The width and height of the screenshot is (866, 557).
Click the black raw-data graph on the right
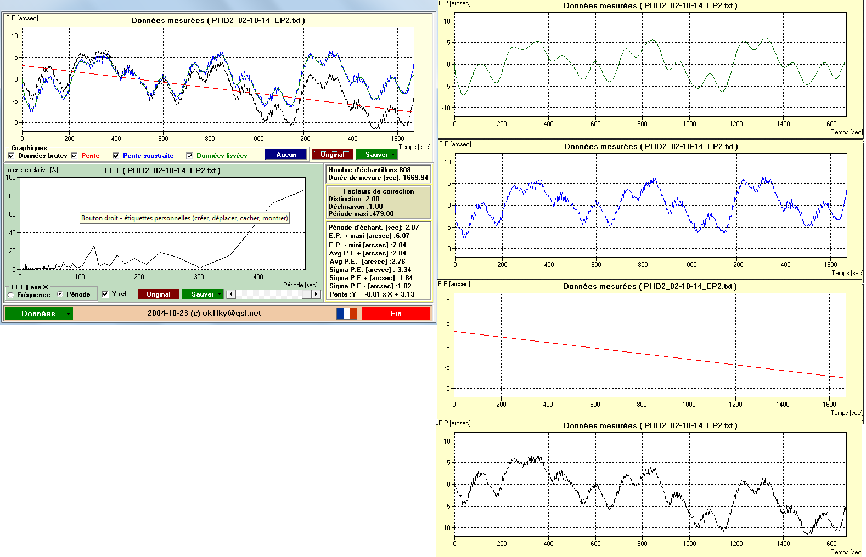(x=650, y=484)
